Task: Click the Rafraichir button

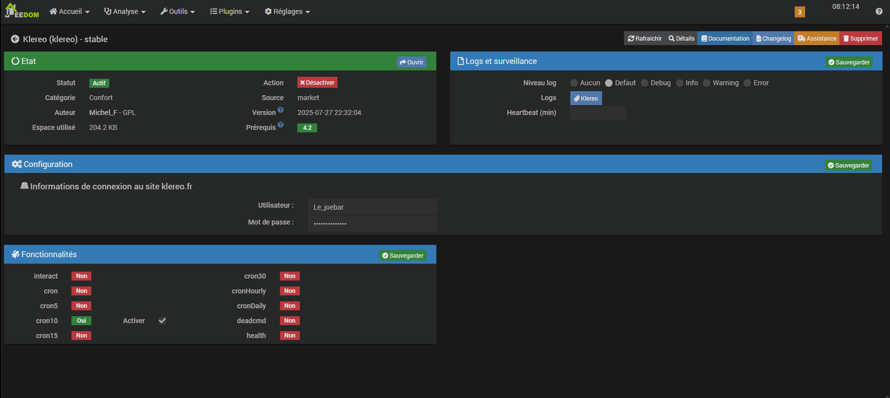Action: 644,39
